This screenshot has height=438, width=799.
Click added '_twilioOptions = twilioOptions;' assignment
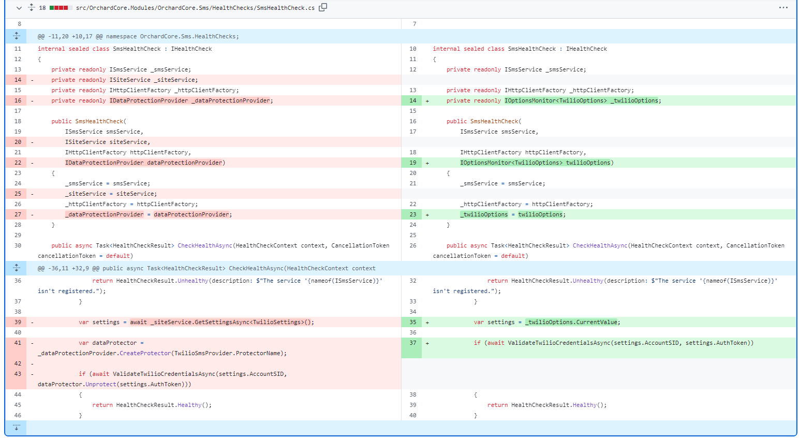click(x=513, y=214)
